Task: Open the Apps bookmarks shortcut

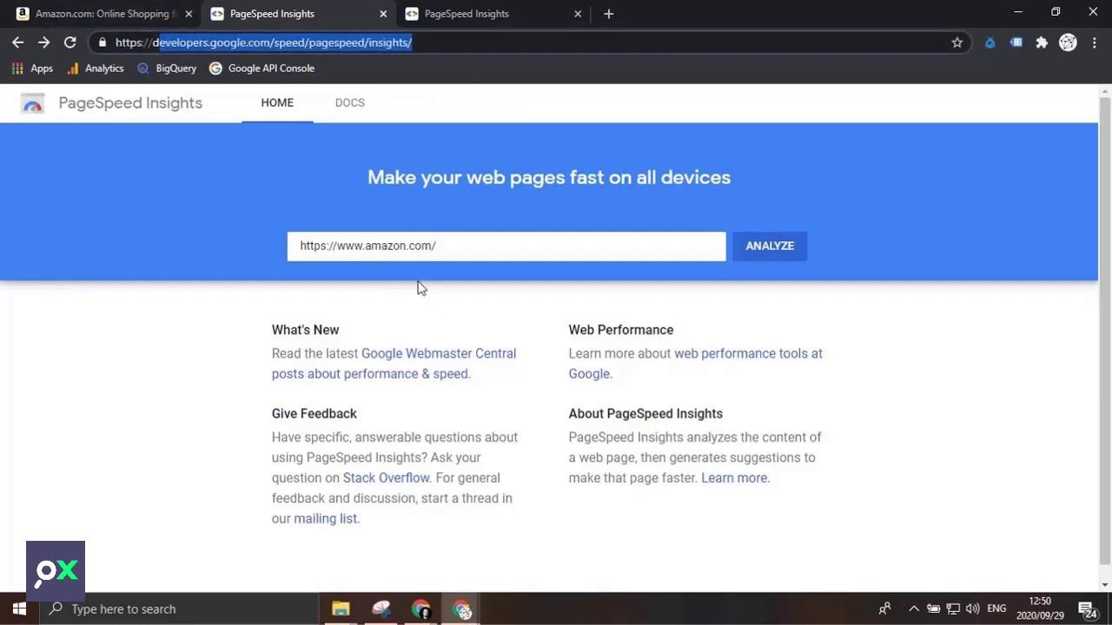Action: click(x=32, y=68)
